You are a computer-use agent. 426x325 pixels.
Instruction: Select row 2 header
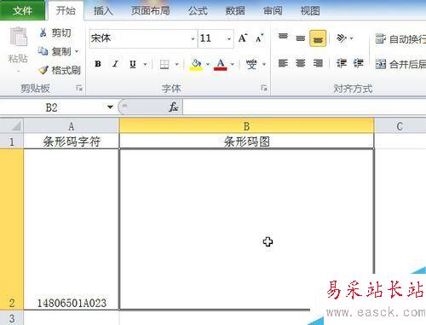pos(11,229)
